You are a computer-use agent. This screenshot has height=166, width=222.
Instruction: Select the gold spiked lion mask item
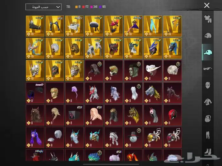[133, 115]
